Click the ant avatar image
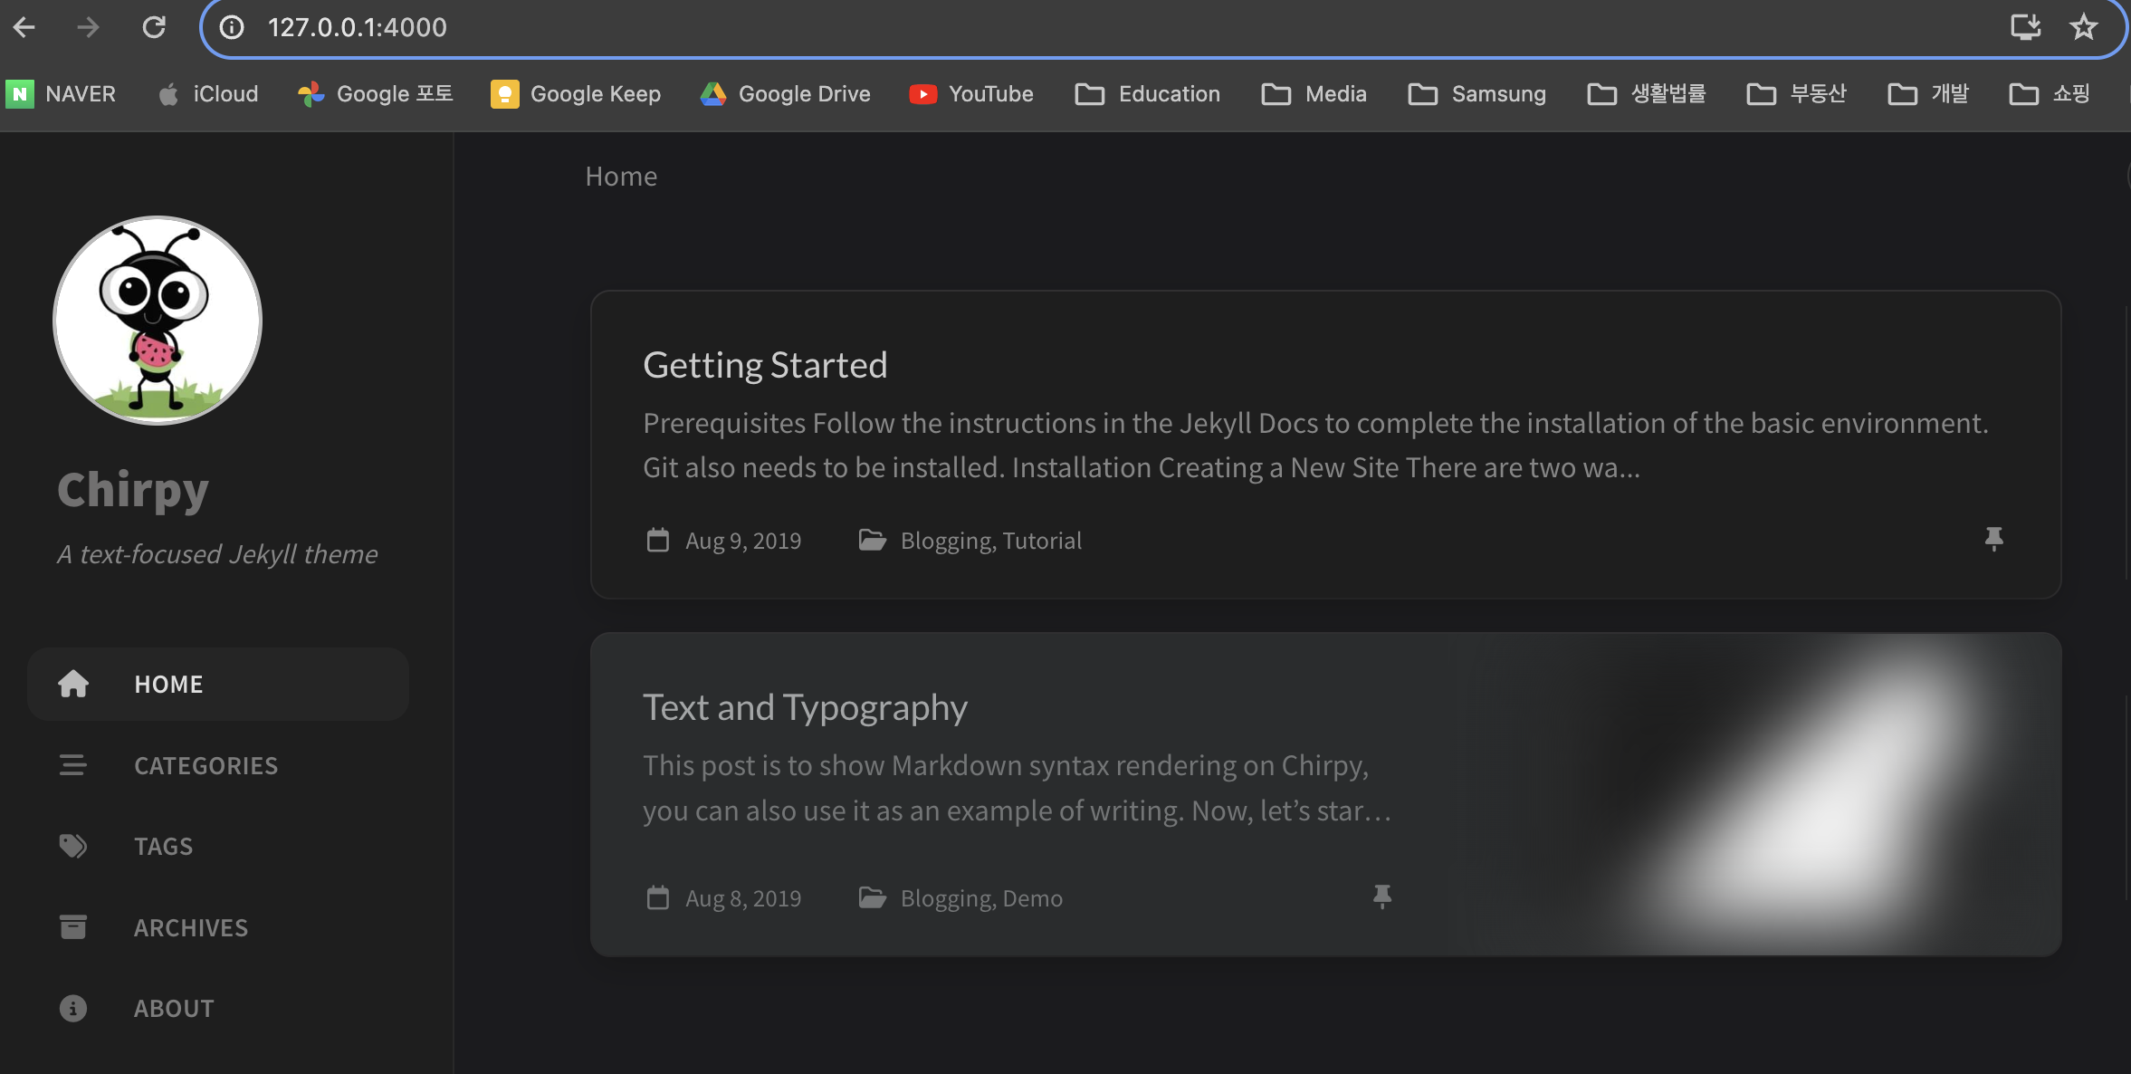Screen dimensions: 2131x1074 (158, 320)
